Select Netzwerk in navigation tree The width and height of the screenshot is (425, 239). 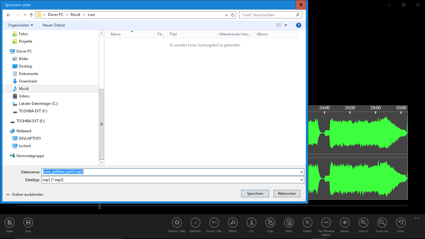(x=24, y=131)
